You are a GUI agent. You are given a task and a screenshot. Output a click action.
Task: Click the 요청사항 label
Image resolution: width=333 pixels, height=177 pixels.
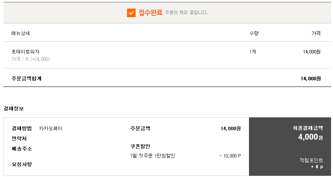[21, 164]
